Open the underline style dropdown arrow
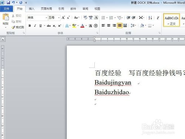185x139 pixels. click(x=44, y=26)
